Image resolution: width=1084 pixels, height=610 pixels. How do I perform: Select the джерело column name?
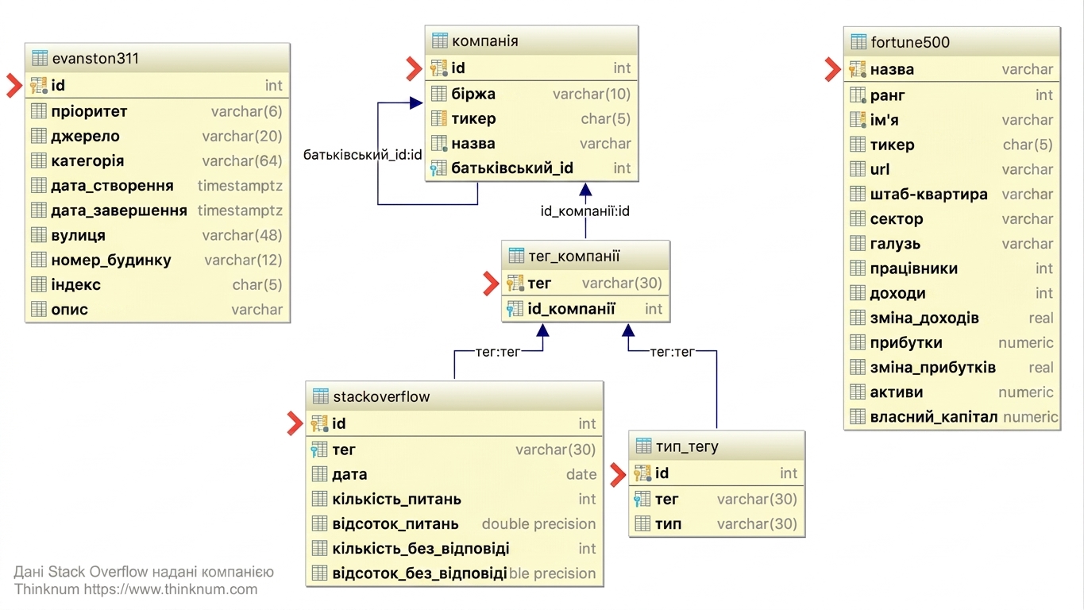86,136
